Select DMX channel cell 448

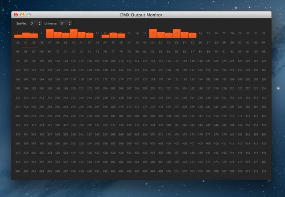(264, 153)
